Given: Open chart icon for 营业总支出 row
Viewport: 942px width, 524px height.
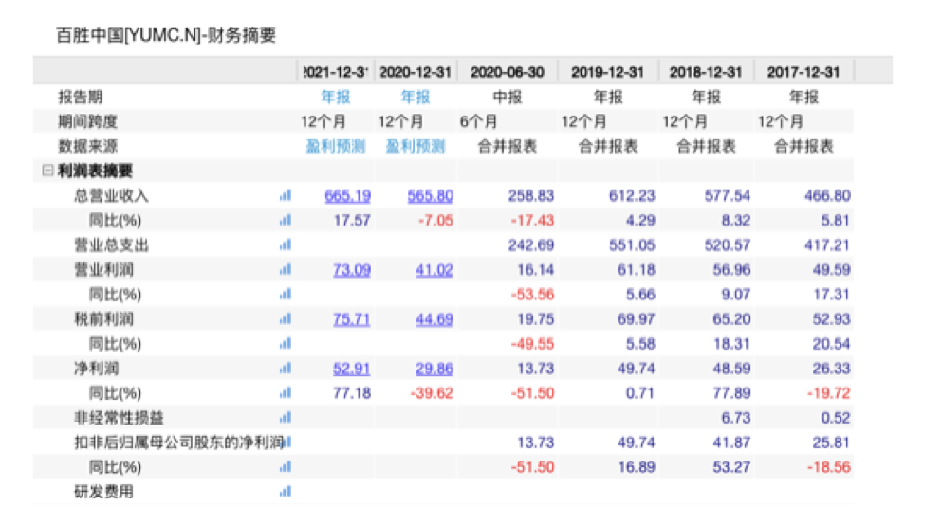Looking at the screenshot, I should tap(285, 245).
